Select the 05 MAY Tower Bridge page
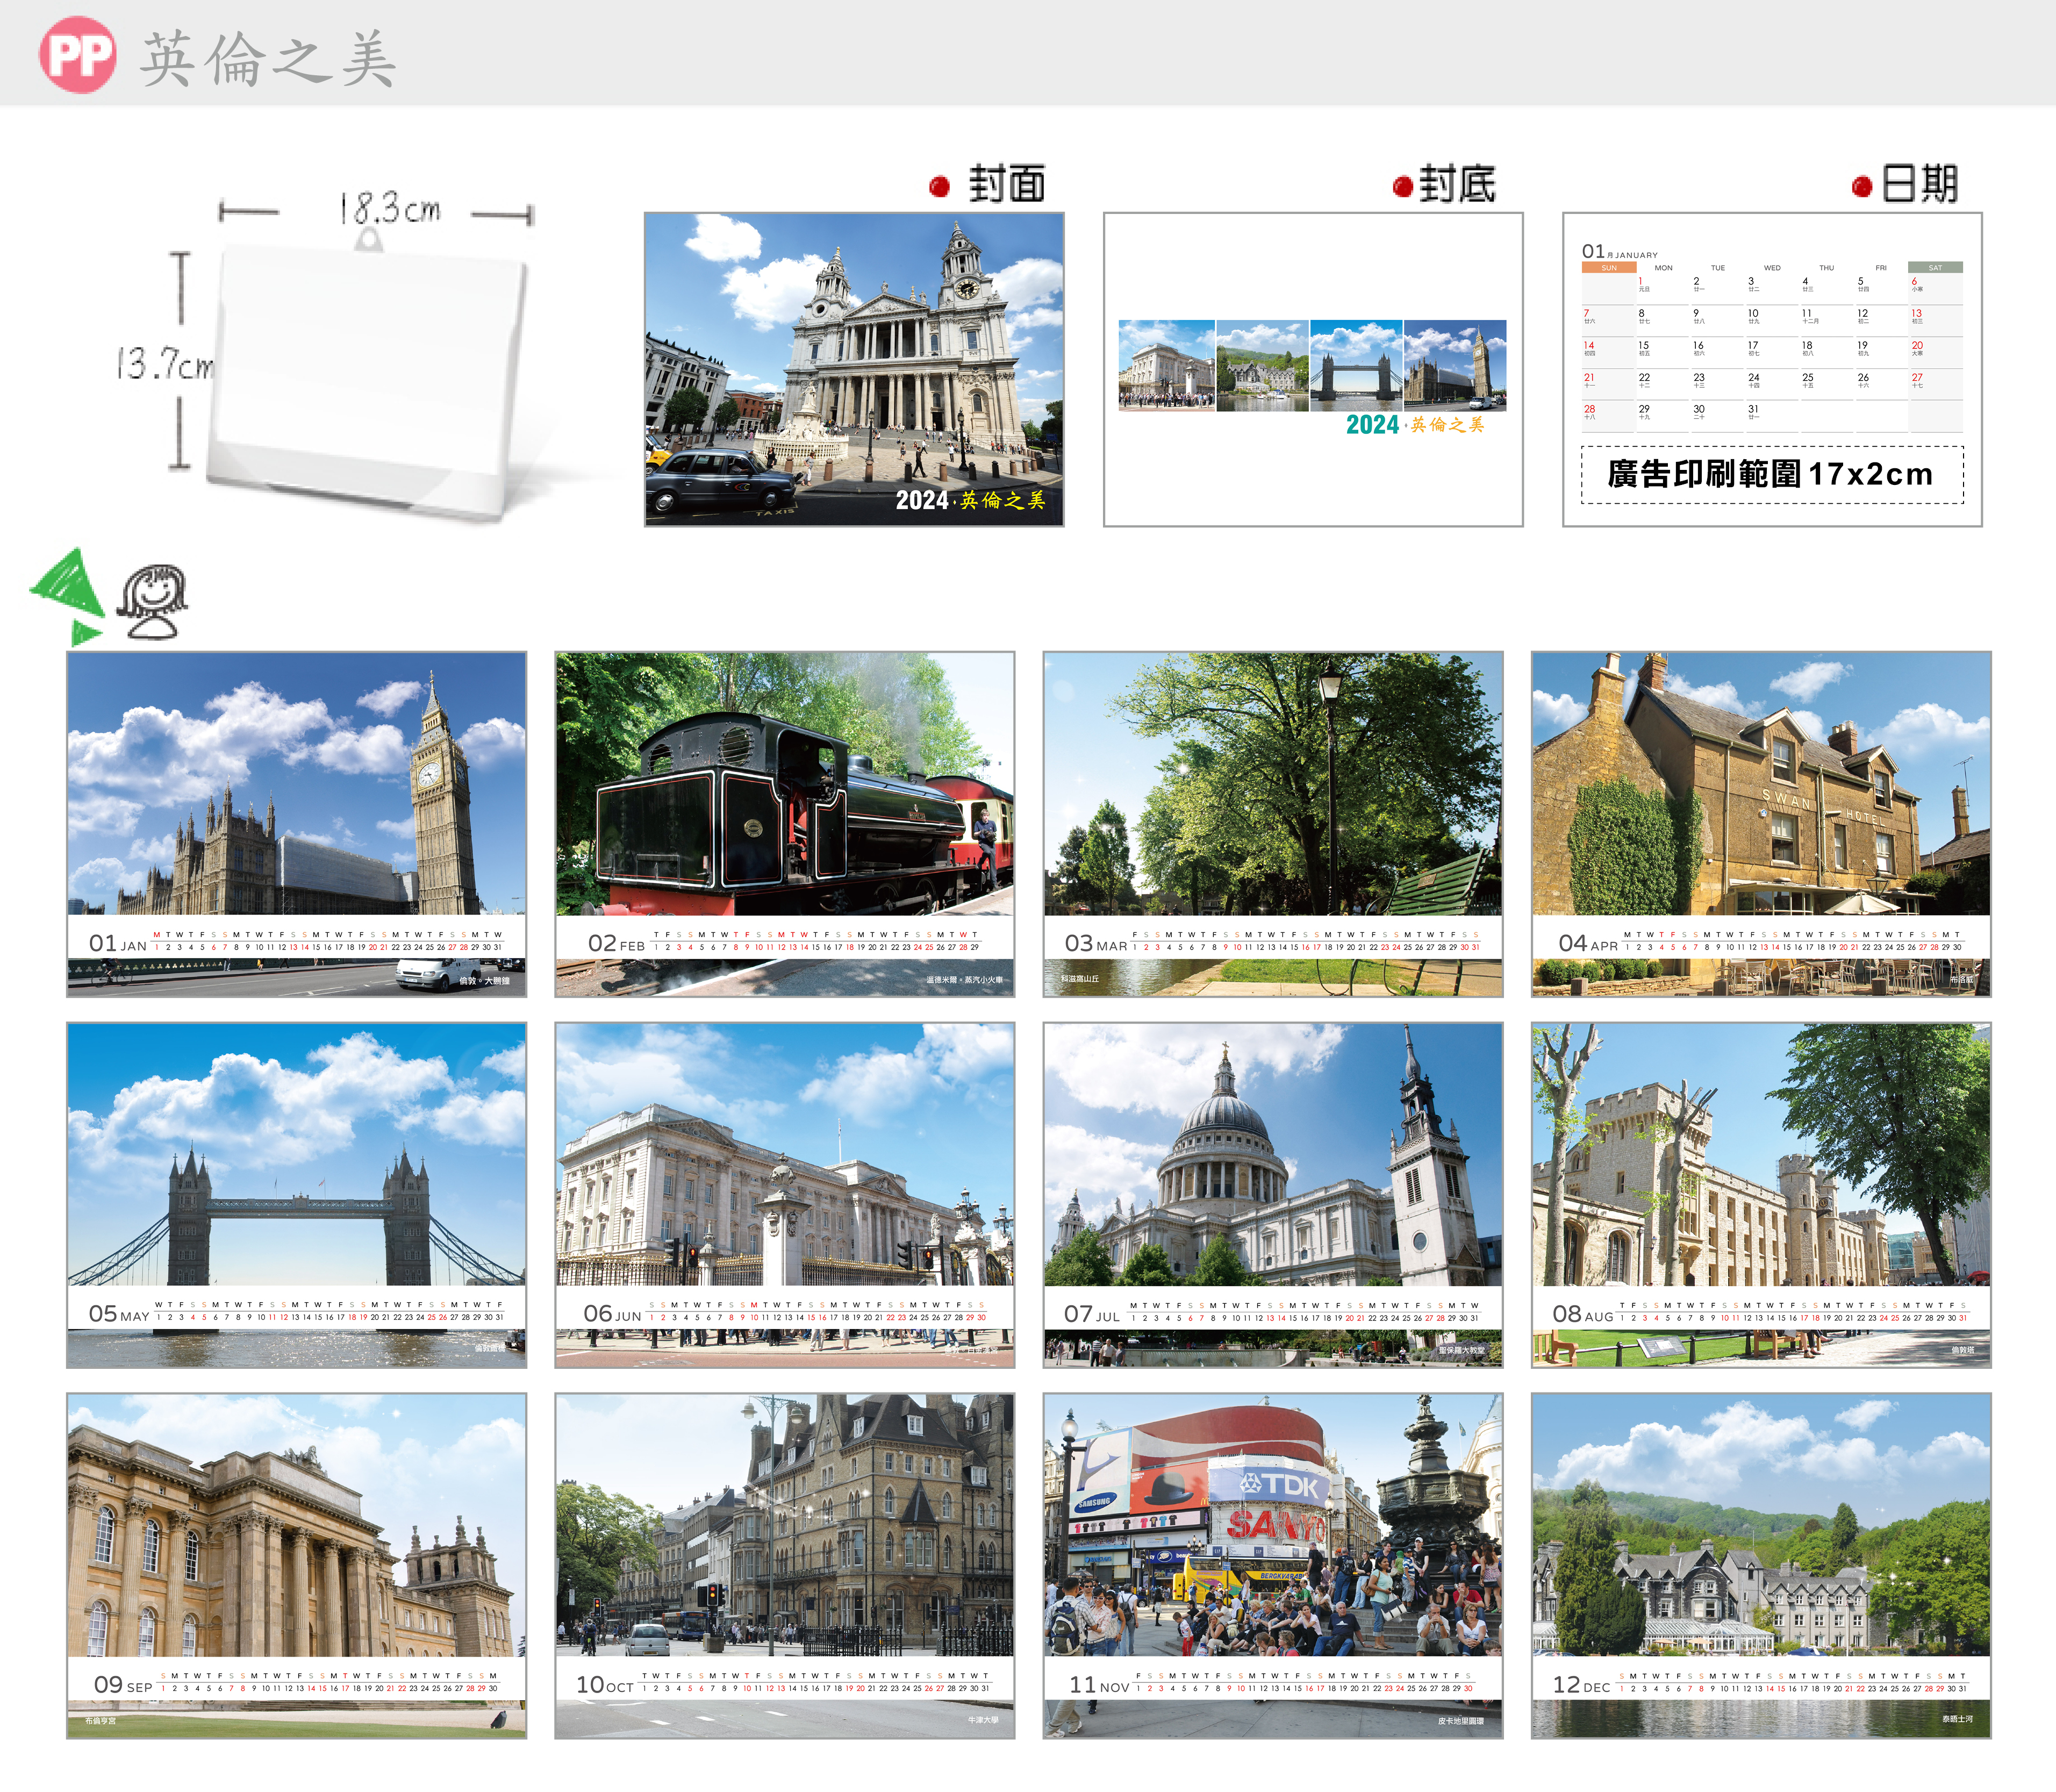The image size is (2056, 1792). [x=296, y=1194]
